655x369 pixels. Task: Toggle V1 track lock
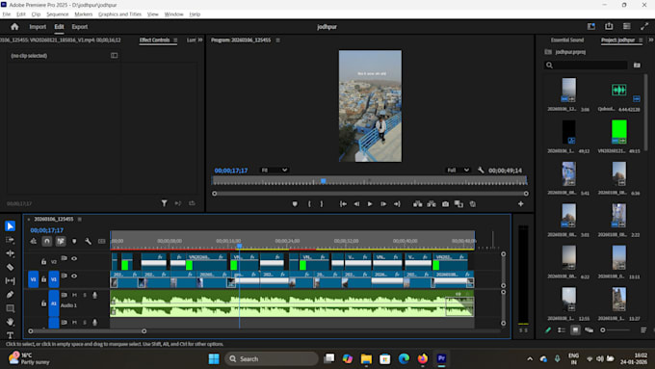coord(43,279)
